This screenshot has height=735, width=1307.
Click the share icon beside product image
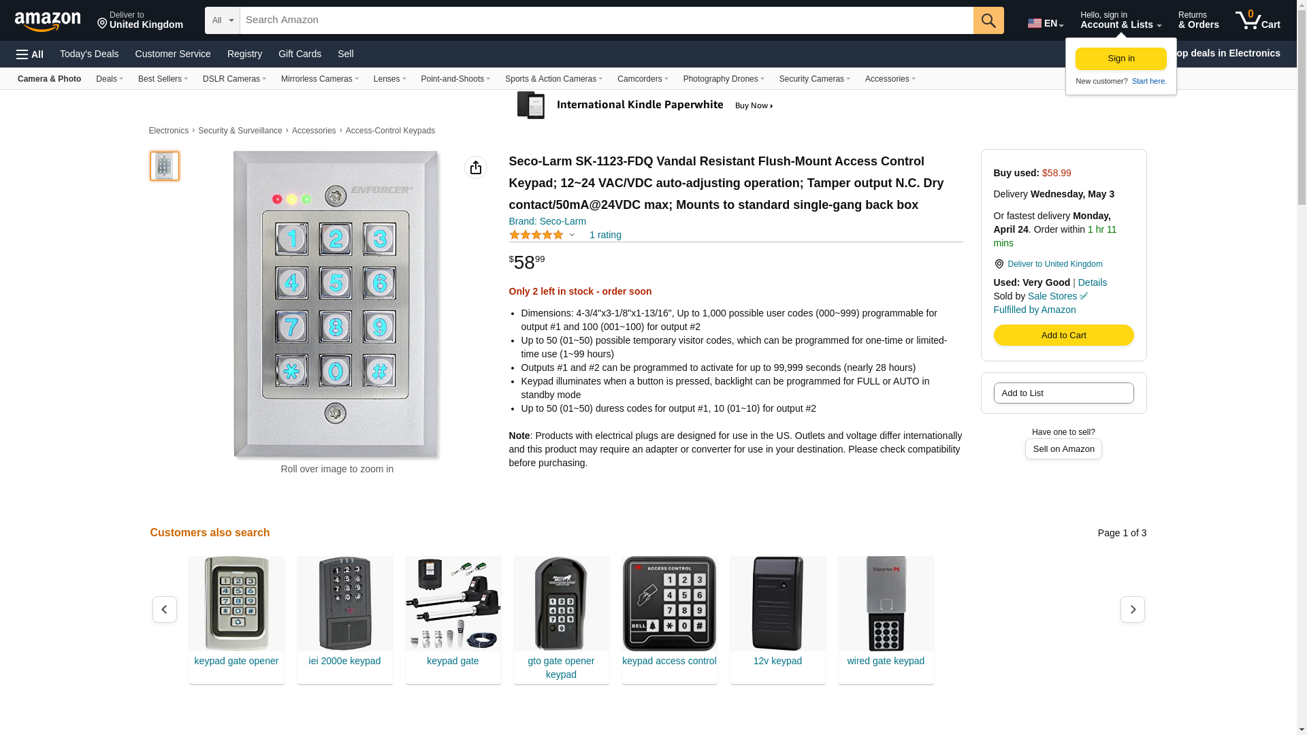476,167
